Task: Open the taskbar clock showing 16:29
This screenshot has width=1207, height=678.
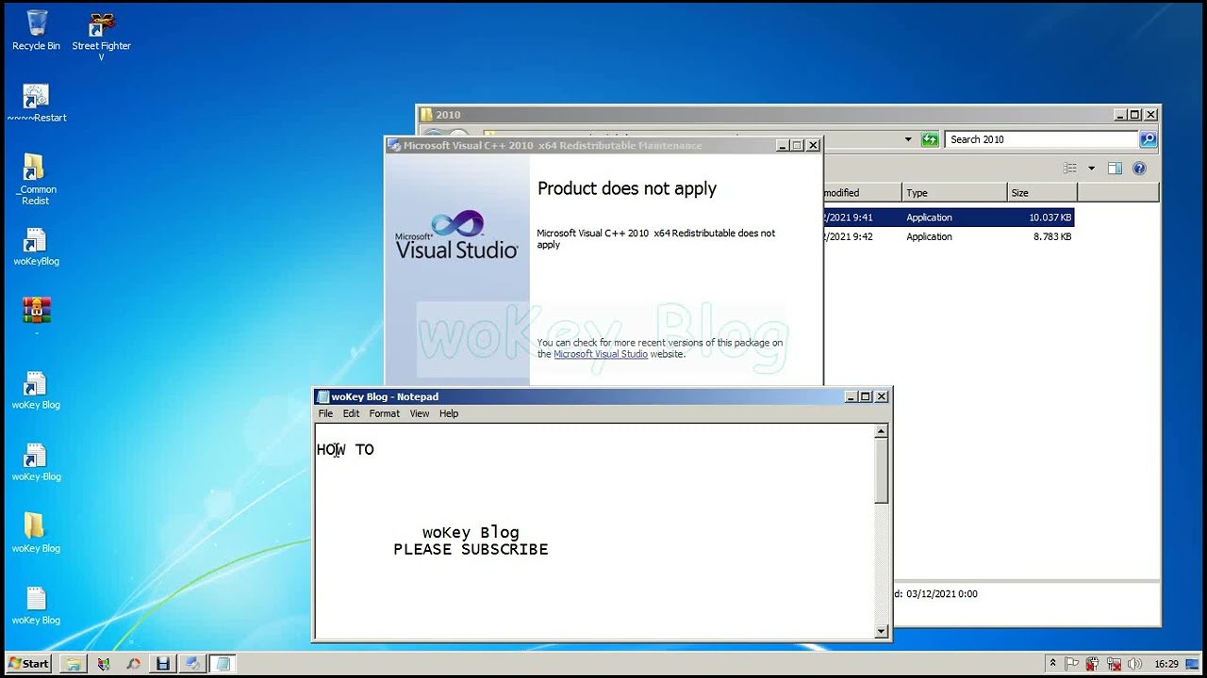Action: tap(1166, 664)
